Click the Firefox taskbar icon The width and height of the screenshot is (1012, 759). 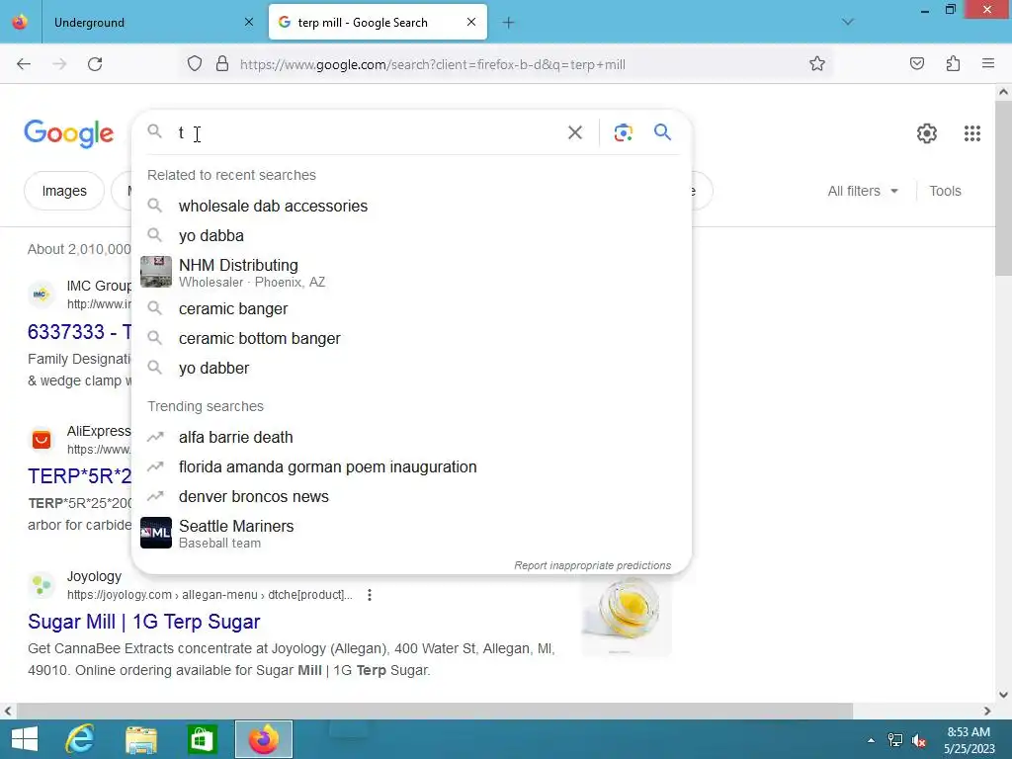263,739
